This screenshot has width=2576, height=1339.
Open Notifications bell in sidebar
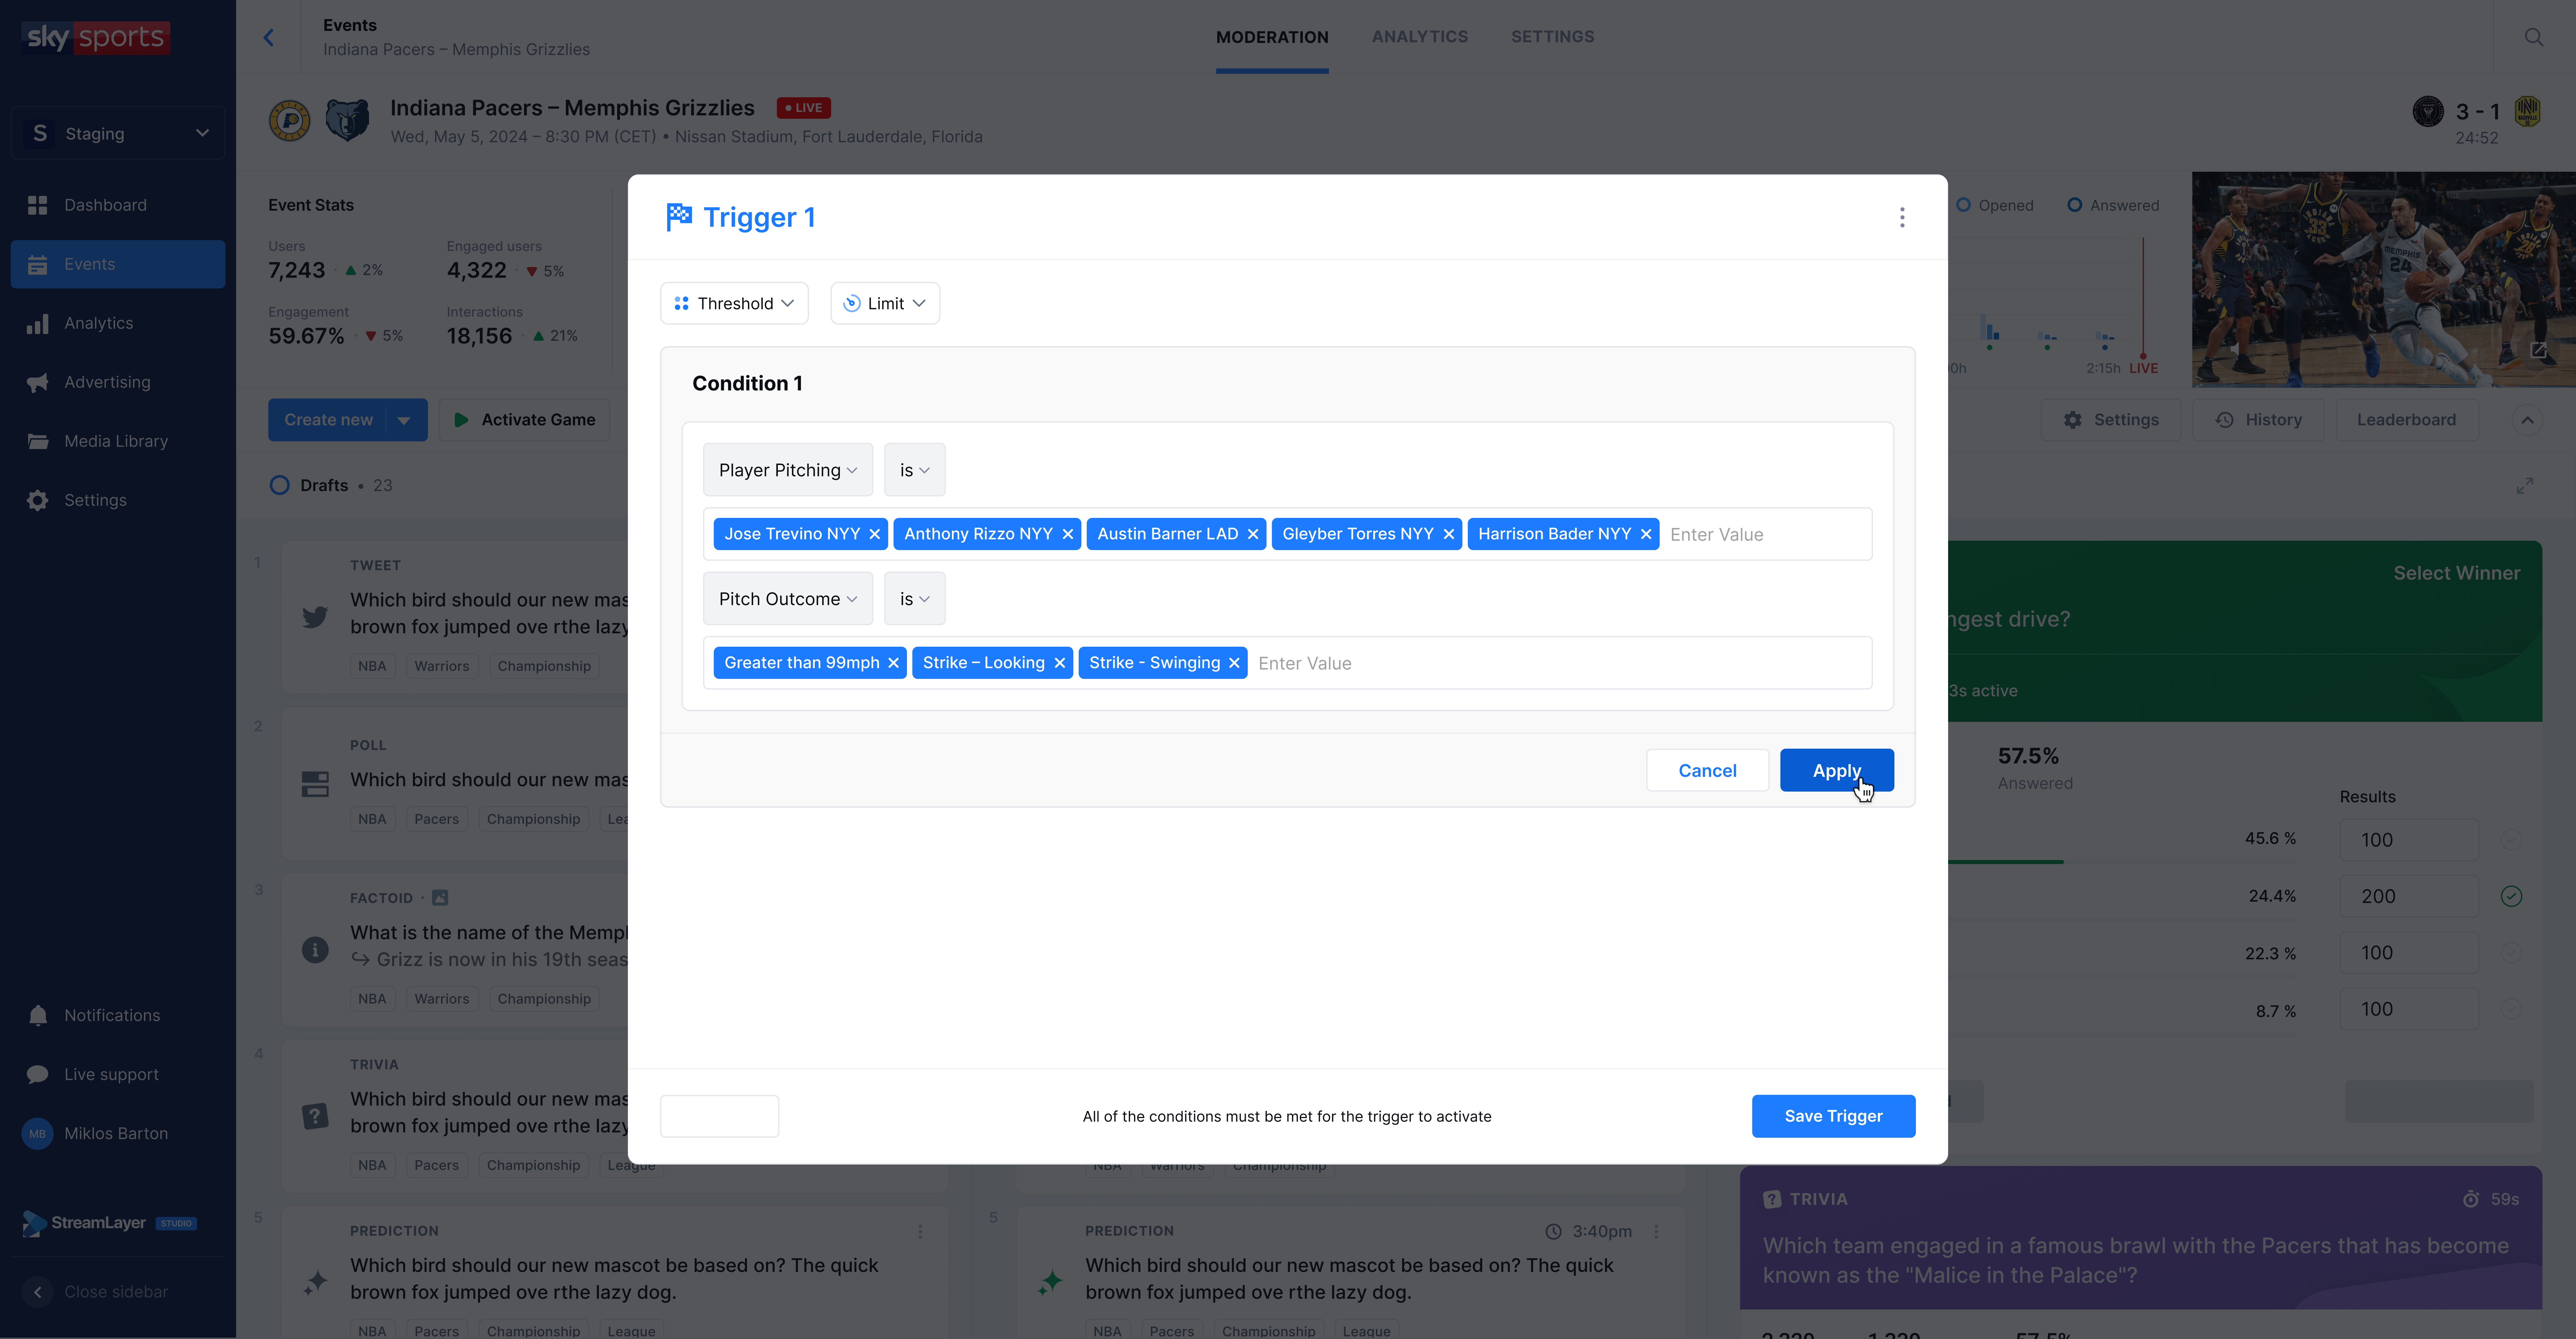click(x=38, y=1015)
